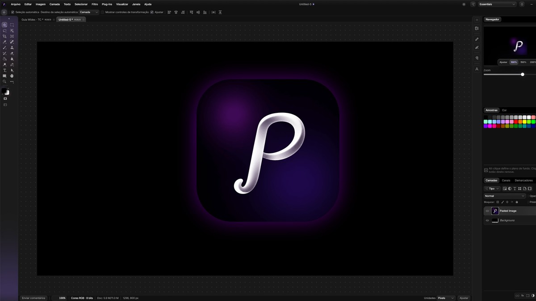The width and height of the screenshot is (536, 301).
Task: Set navigator zoom to 150%
Action: coord(523,62)
